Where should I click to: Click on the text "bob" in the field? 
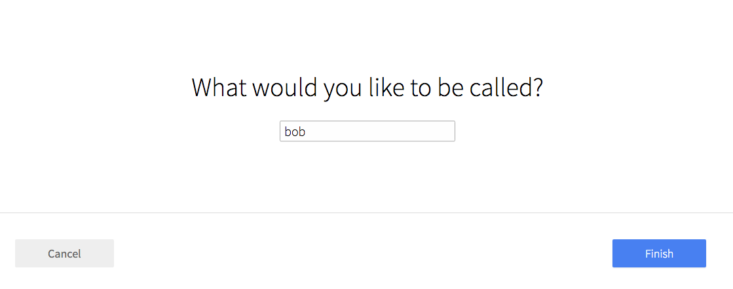point(295,131)
